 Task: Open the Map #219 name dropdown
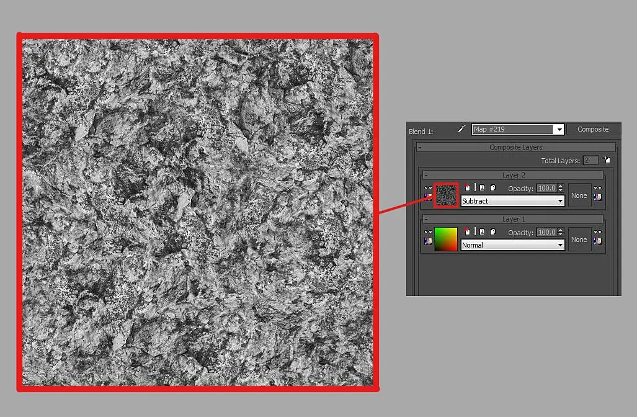tap(559, 129)
